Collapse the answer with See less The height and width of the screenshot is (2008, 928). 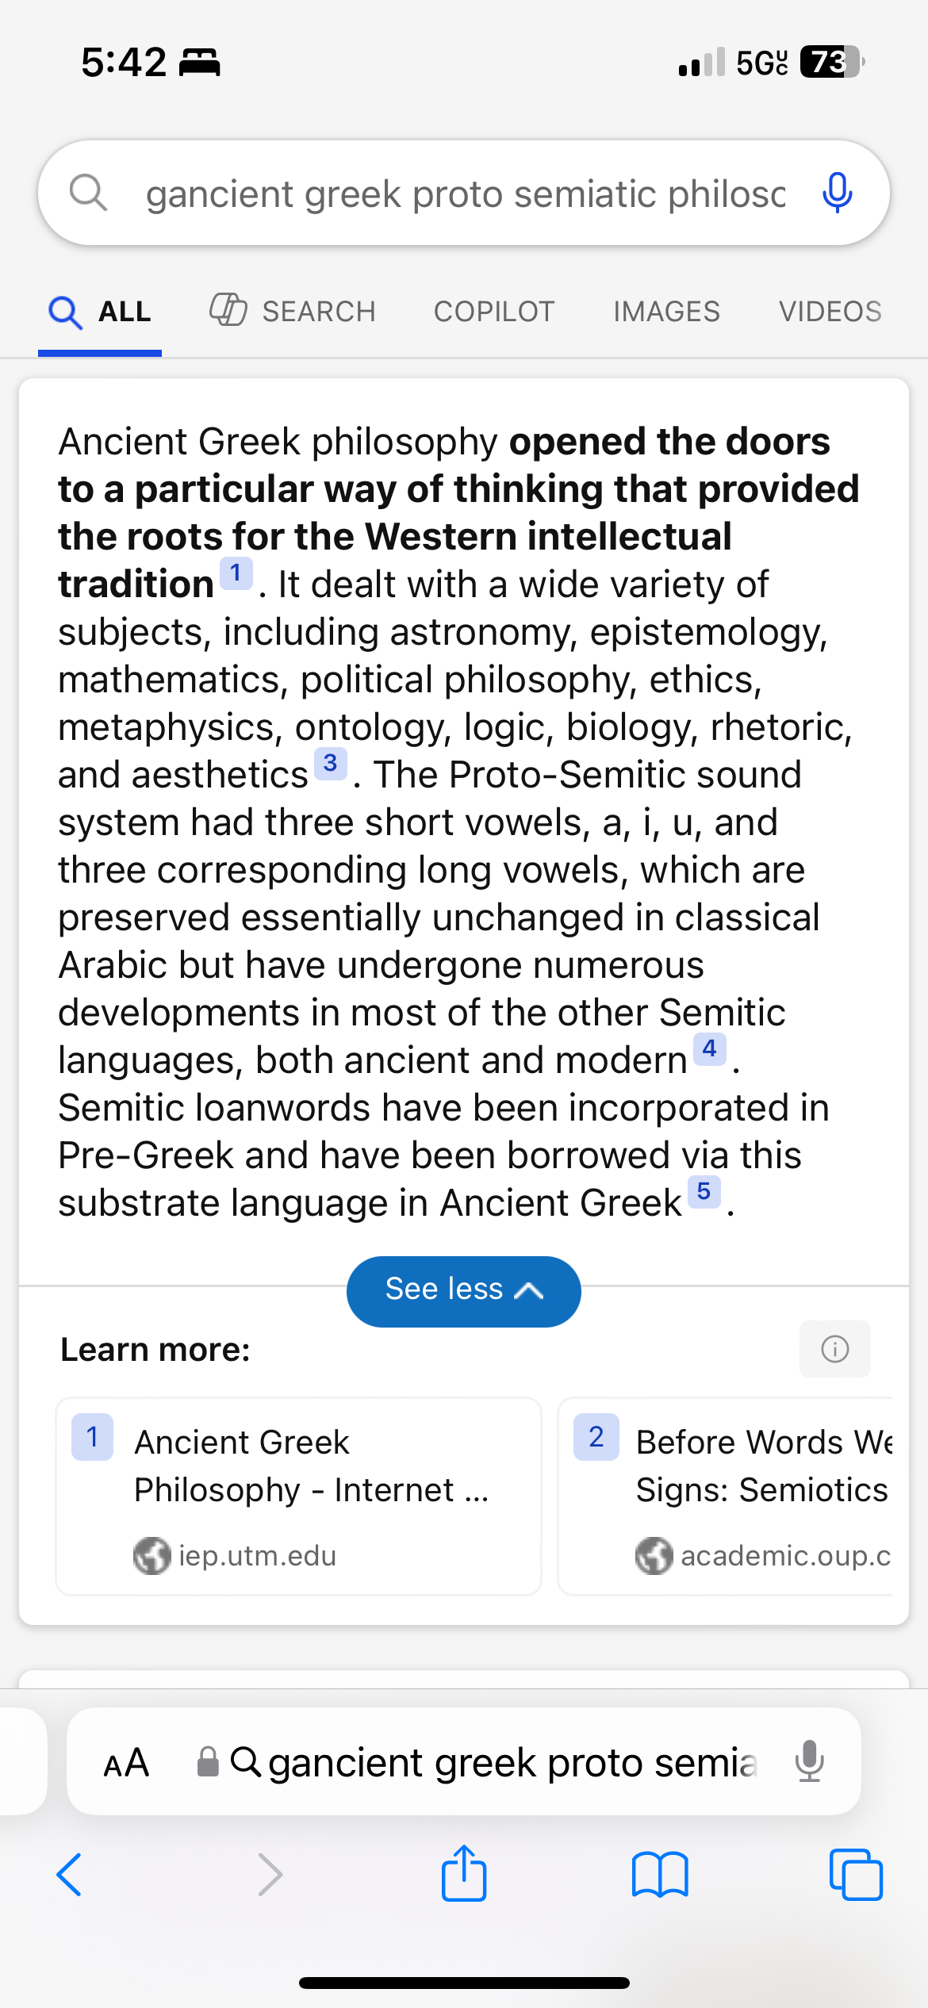pos(464,1291)
